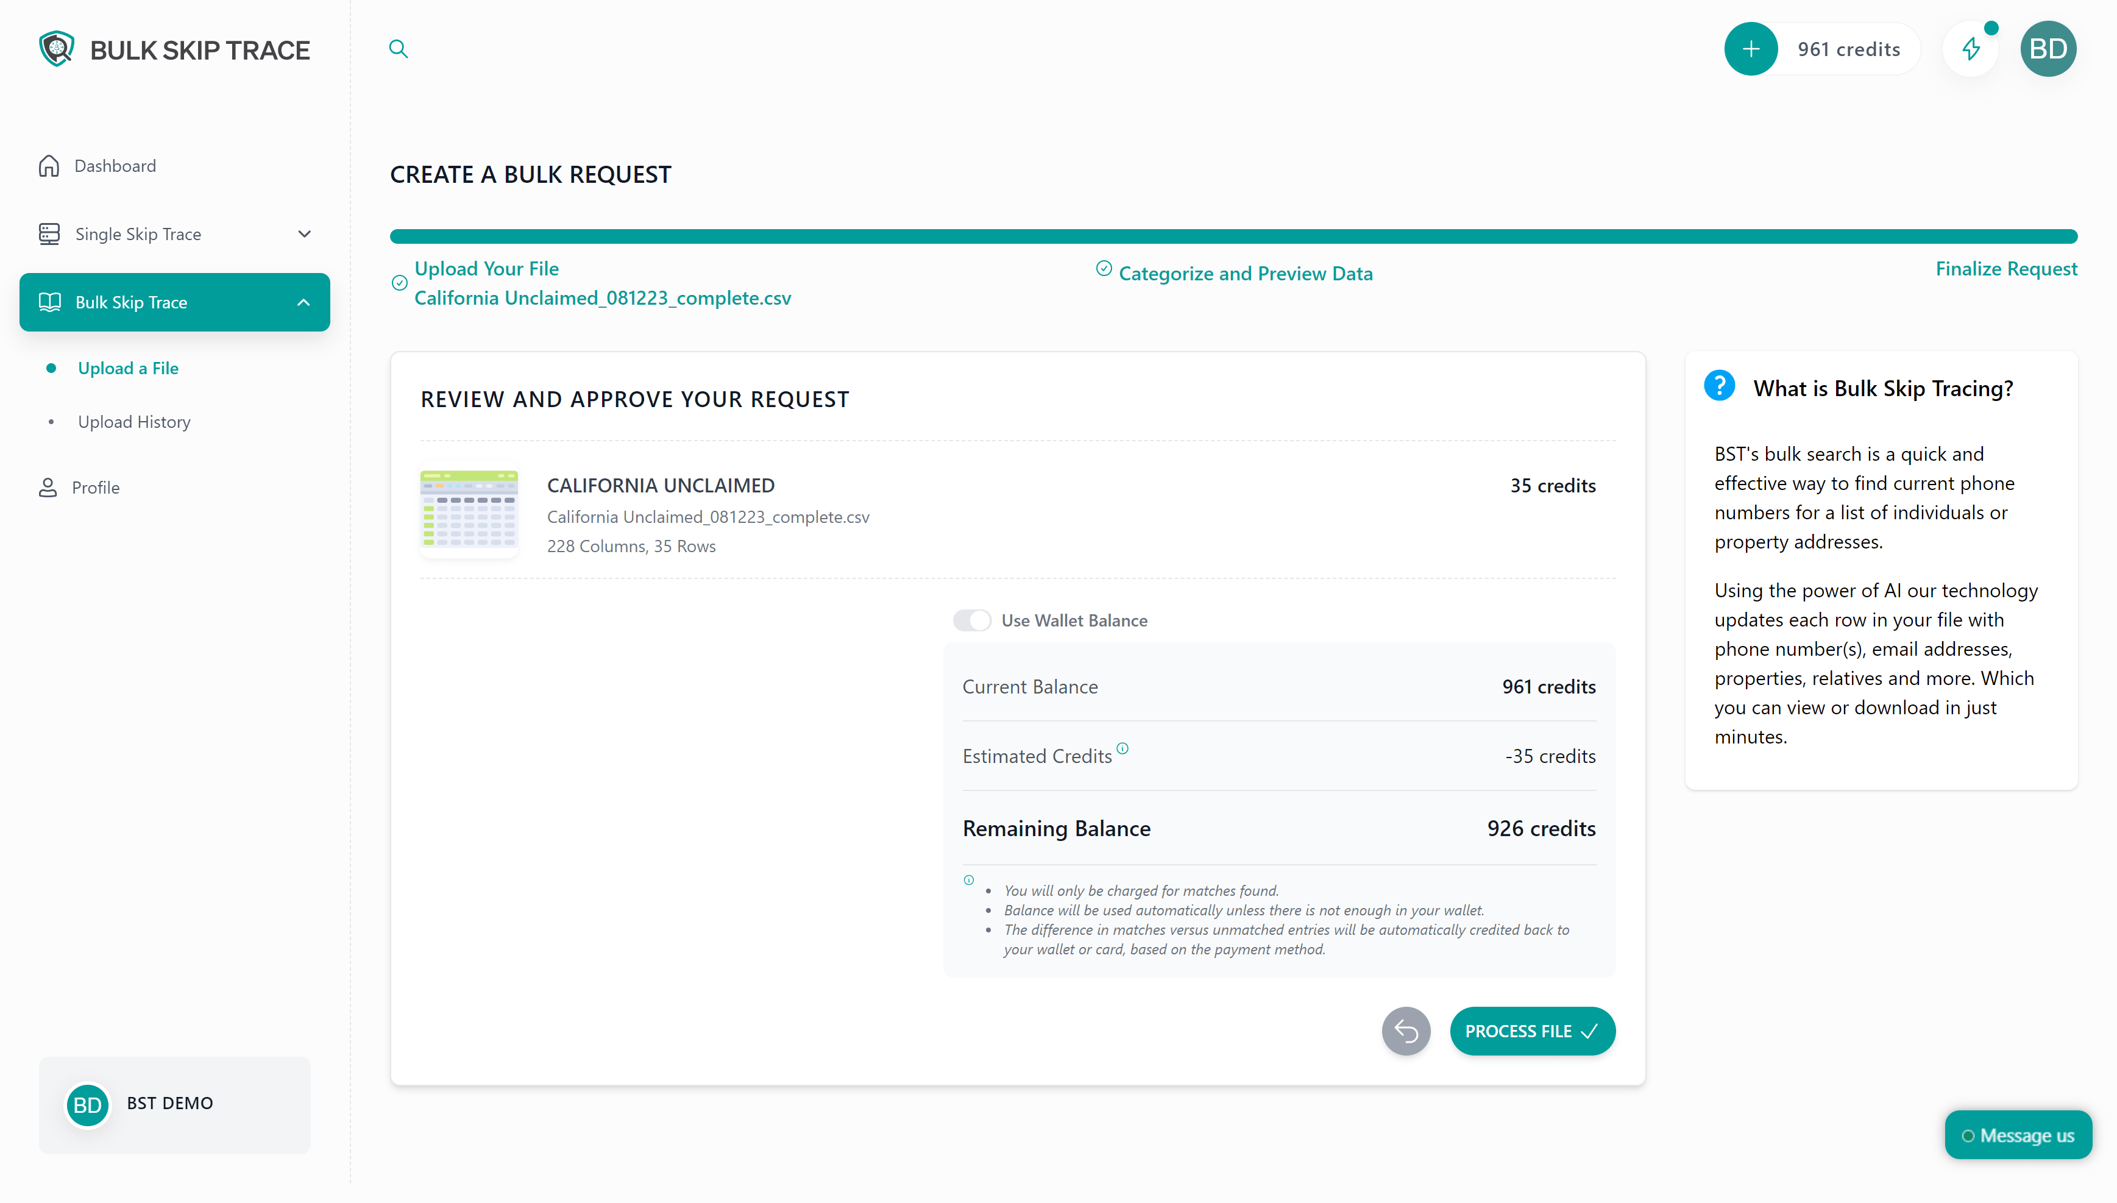Select the Profile person icon
The image size is (2117, 1203).
point(48,488)
